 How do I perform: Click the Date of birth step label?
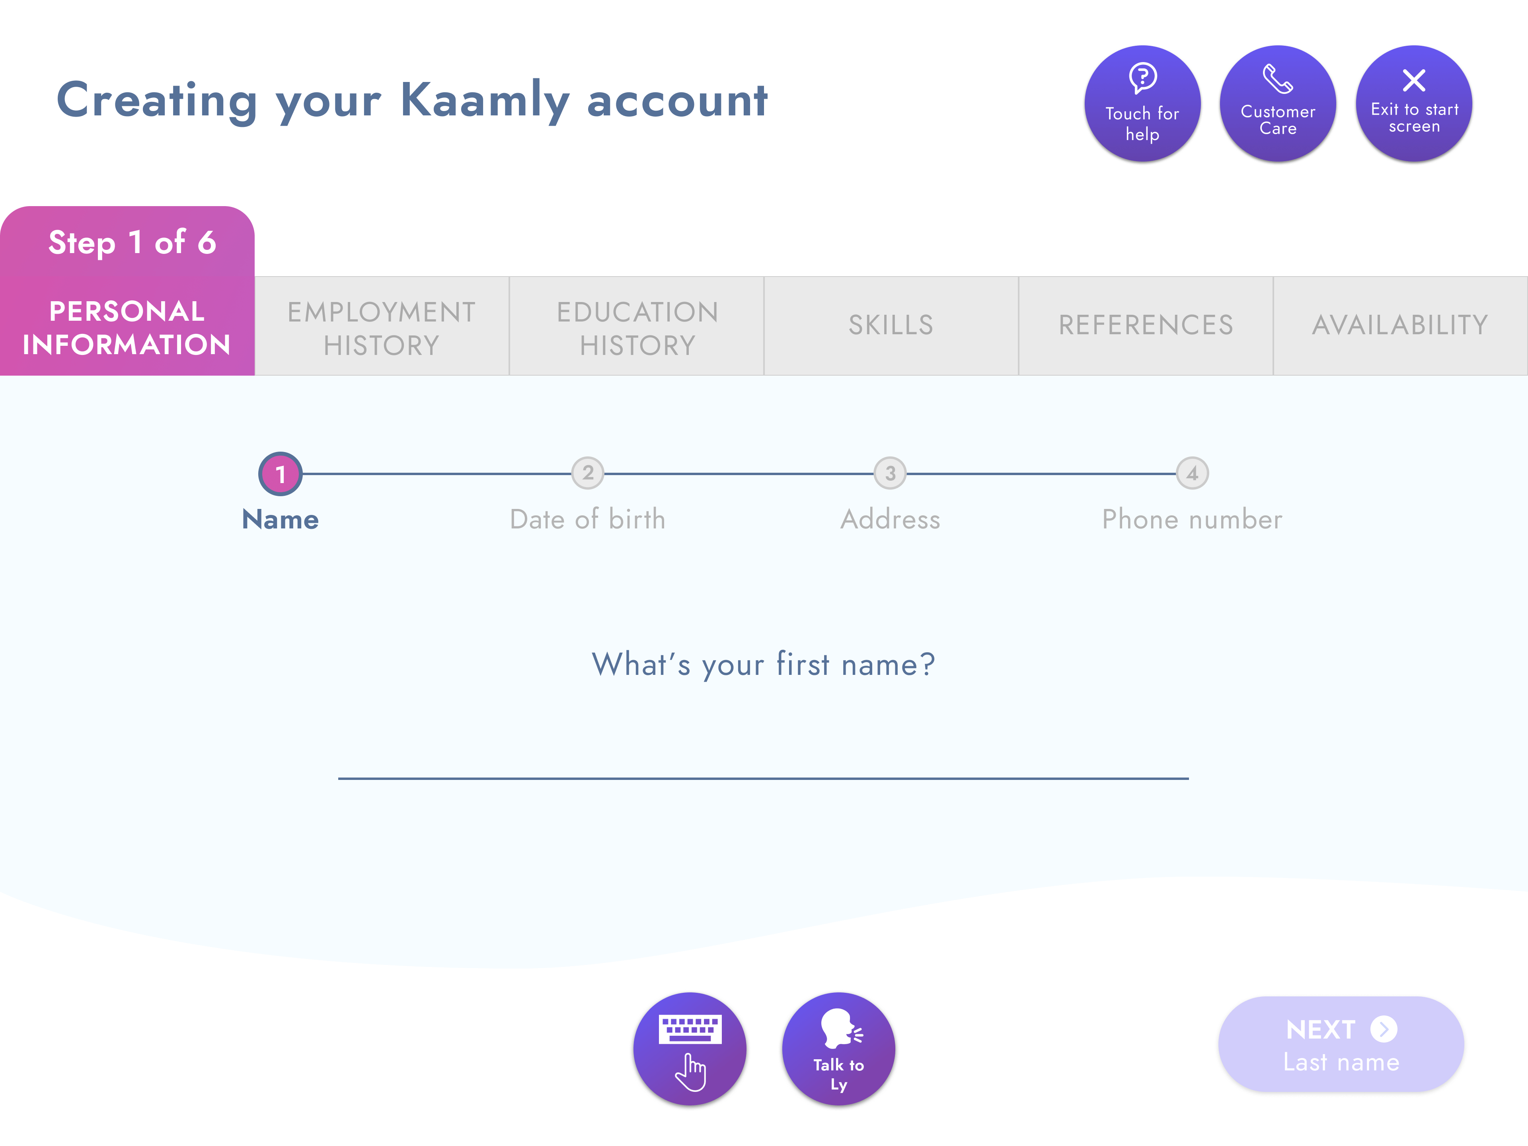click(x=587, y=519)
